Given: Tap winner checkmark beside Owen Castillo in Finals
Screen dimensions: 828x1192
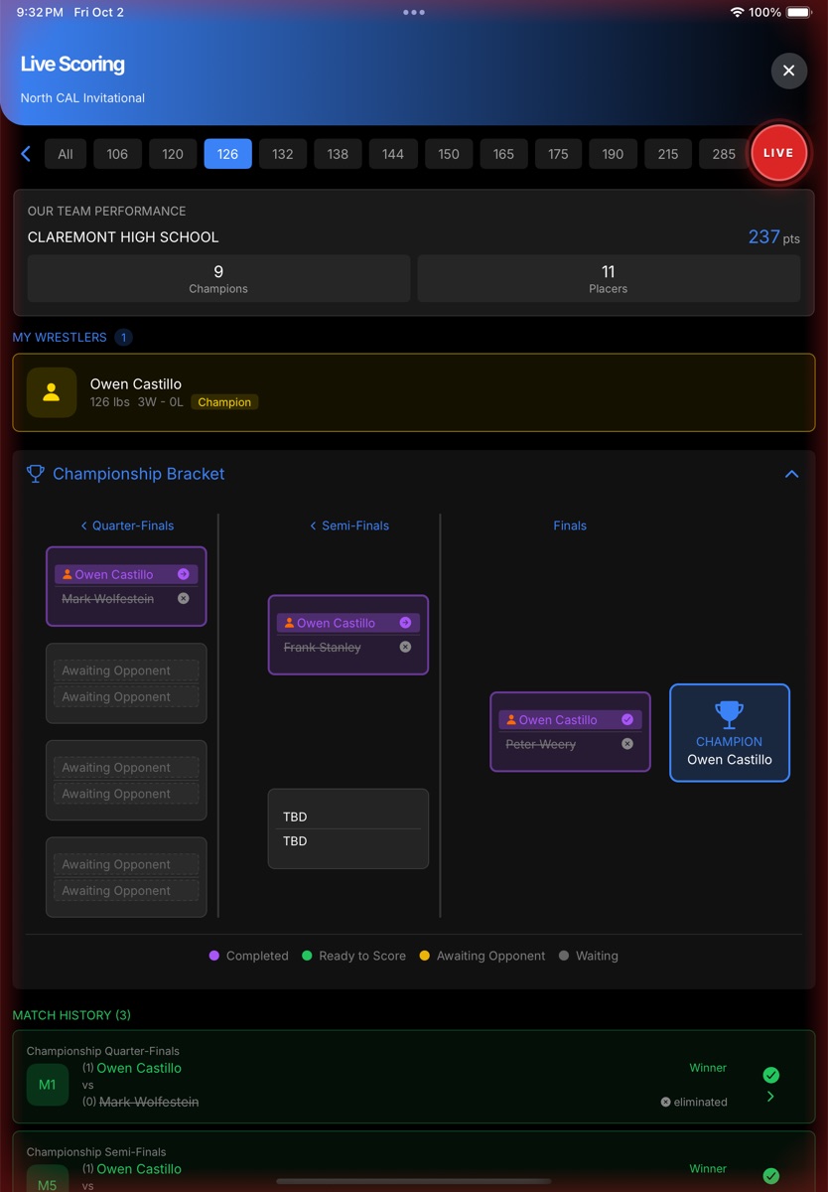Looking at the screenshot, I should (x=627, y=719).
